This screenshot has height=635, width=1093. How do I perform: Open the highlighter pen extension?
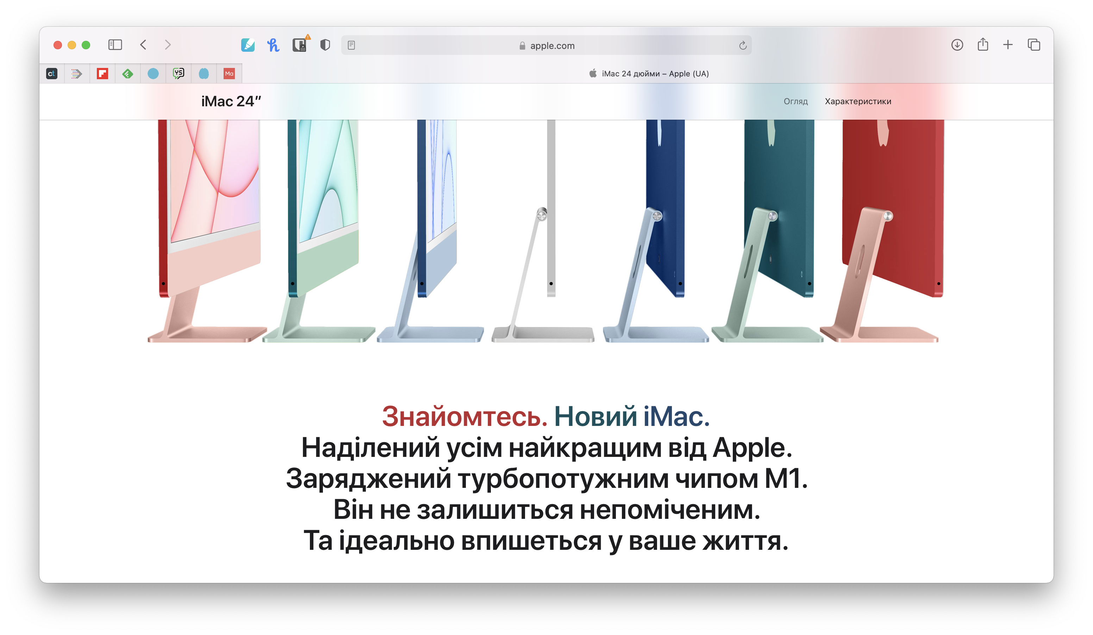[x=248, y=45]
